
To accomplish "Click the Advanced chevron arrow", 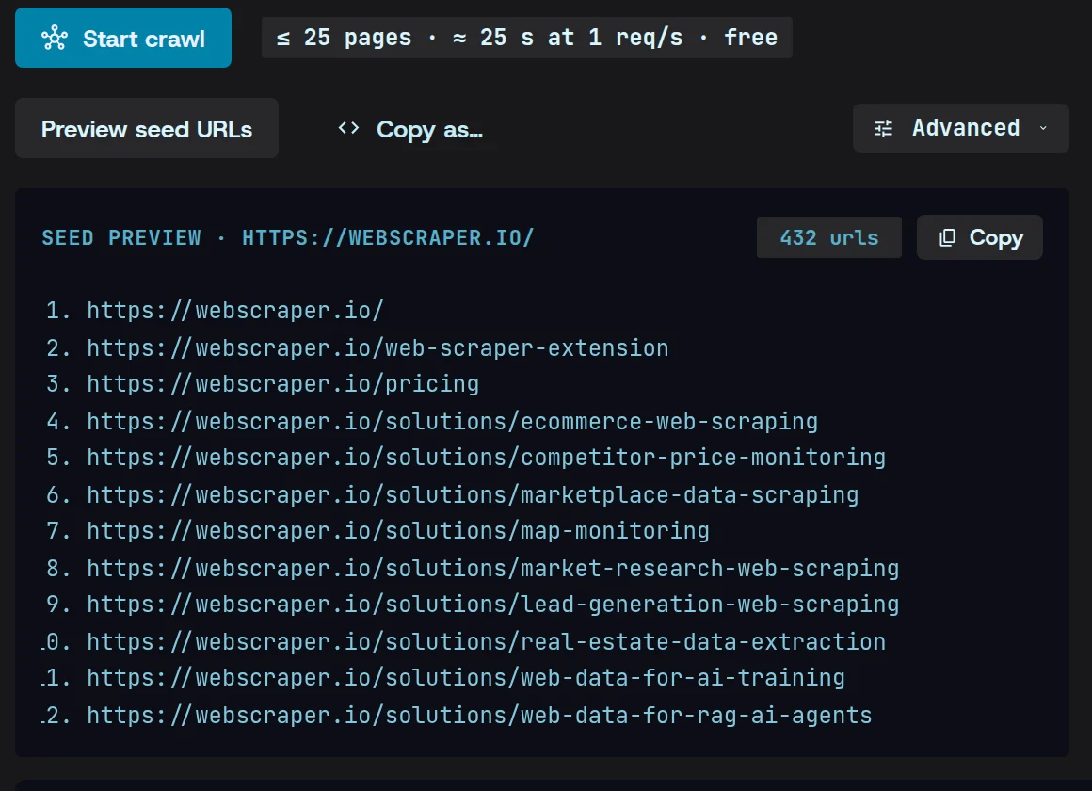I will 1043,128.
